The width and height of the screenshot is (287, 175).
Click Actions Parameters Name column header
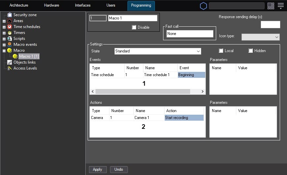coord(223,111)
